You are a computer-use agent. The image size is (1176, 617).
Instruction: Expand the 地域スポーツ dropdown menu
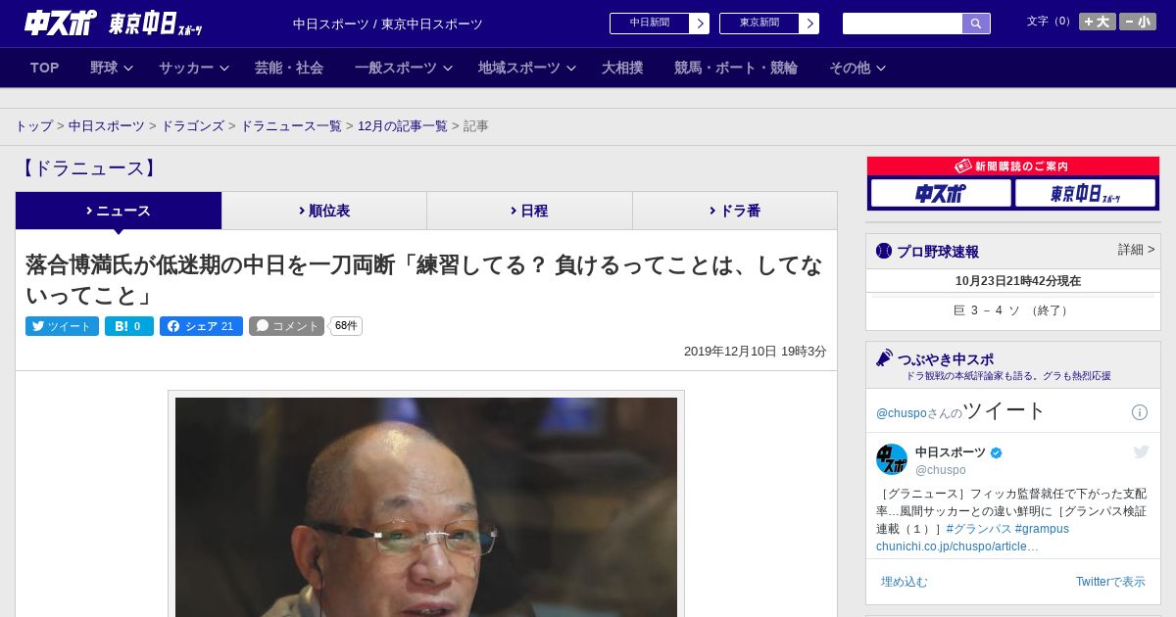[x=527, y=68]
